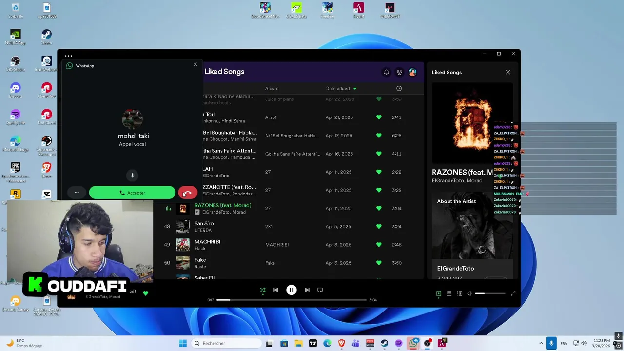Open WhatsApp from the taskbar
Screen dimensions: 624x351
[x=413, y=343]
